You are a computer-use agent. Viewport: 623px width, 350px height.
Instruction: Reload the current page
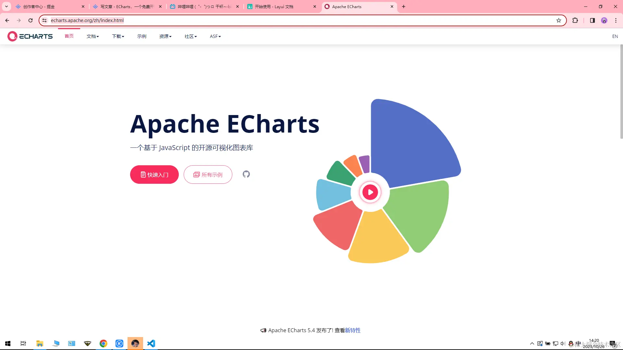[x=31, y=20]
